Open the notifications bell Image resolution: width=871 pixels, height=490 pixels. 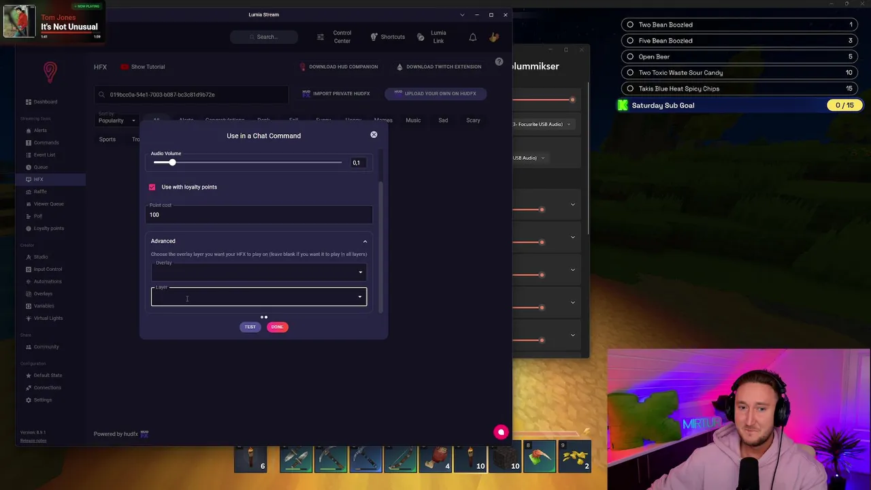click(473, 37)
